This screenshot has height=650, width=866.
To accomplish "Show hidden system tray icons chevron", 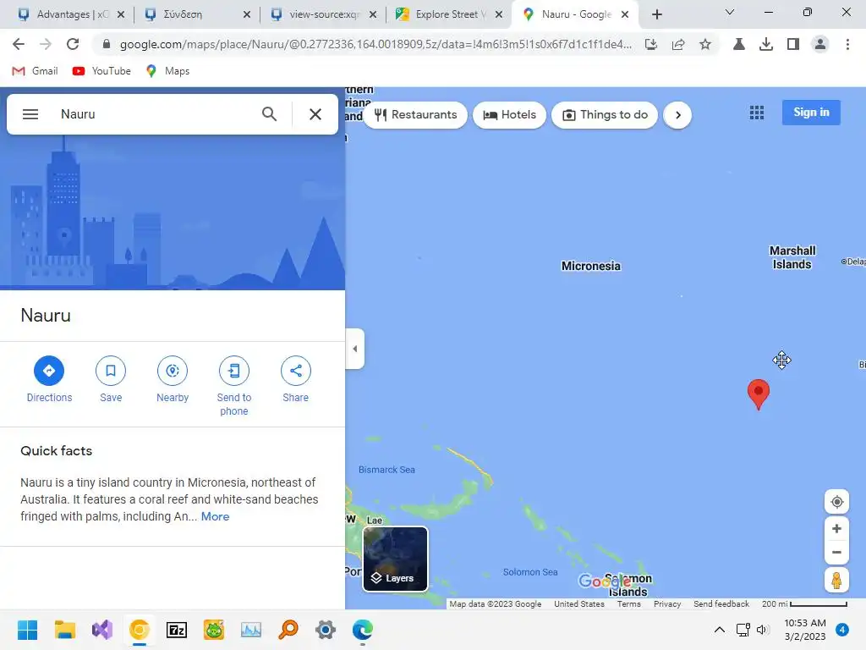I will point(719,630).
